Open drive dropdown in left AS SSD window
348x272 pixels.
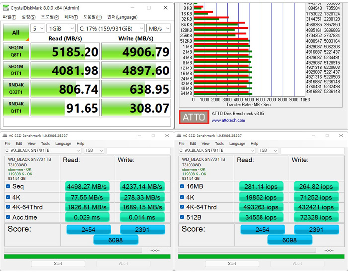(43, 150)
